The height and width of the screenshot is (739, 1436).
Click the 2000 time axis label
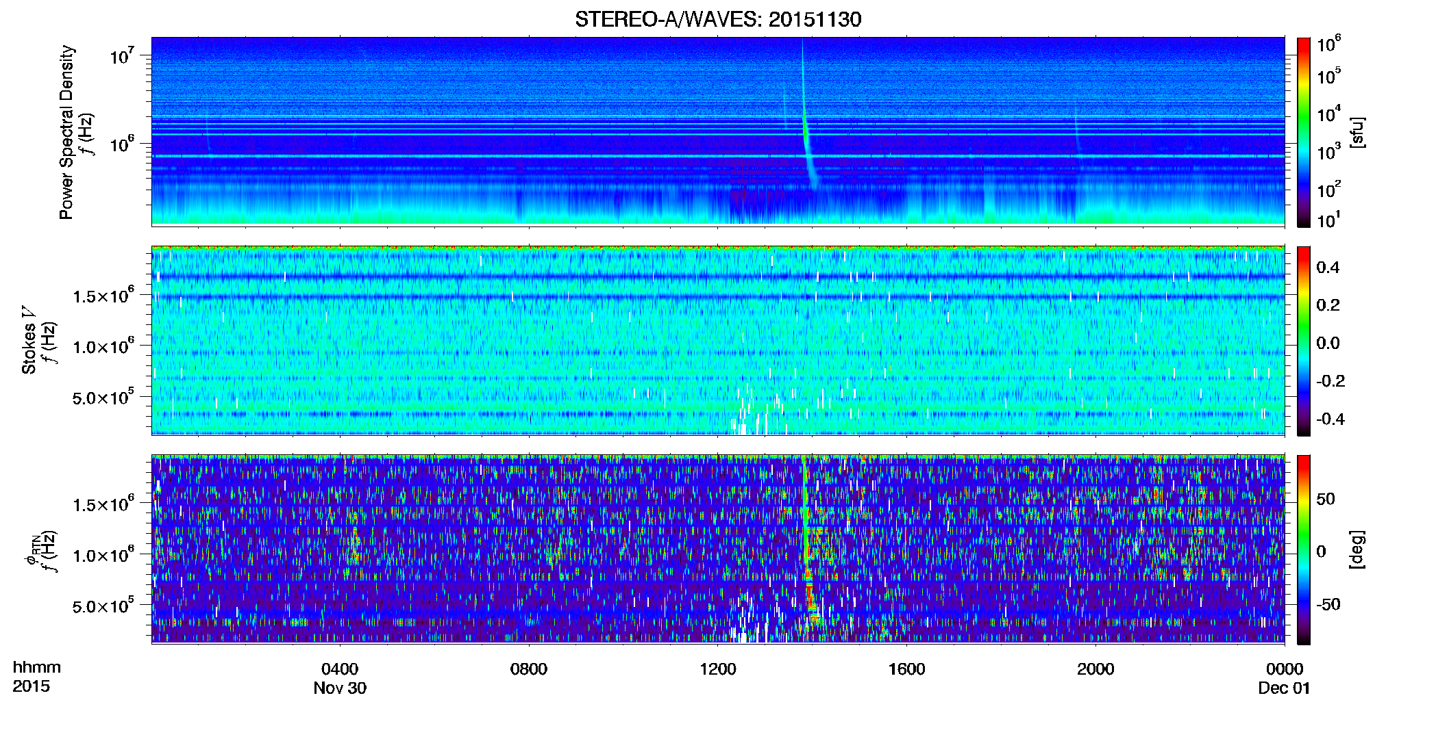coord(1095,669)
